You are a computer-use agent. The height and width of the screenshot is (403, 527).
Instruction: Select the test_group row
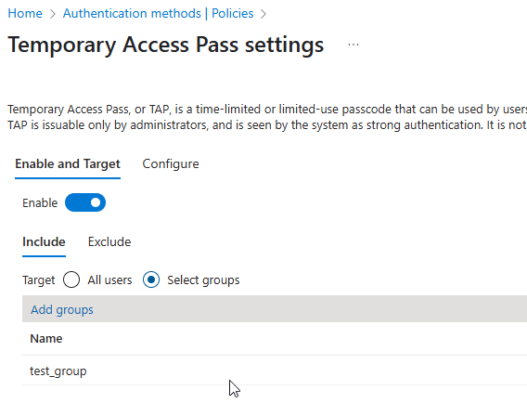click(x=275, y=370)
